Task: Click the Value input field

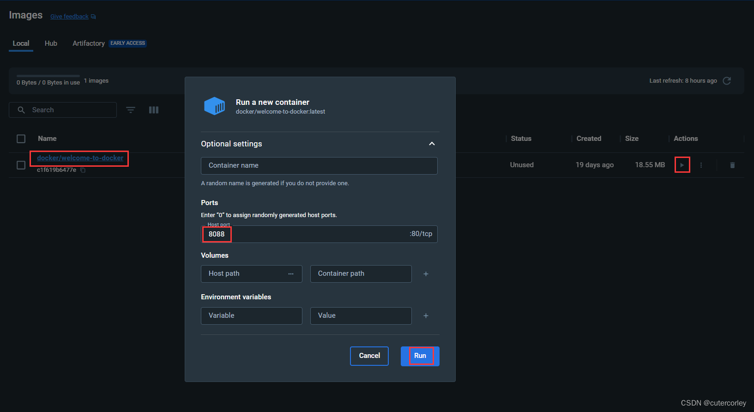Action: 361,316
